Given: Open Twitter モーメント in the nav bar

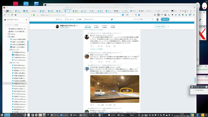Looking at the screenshot, I should click(69, 19).
